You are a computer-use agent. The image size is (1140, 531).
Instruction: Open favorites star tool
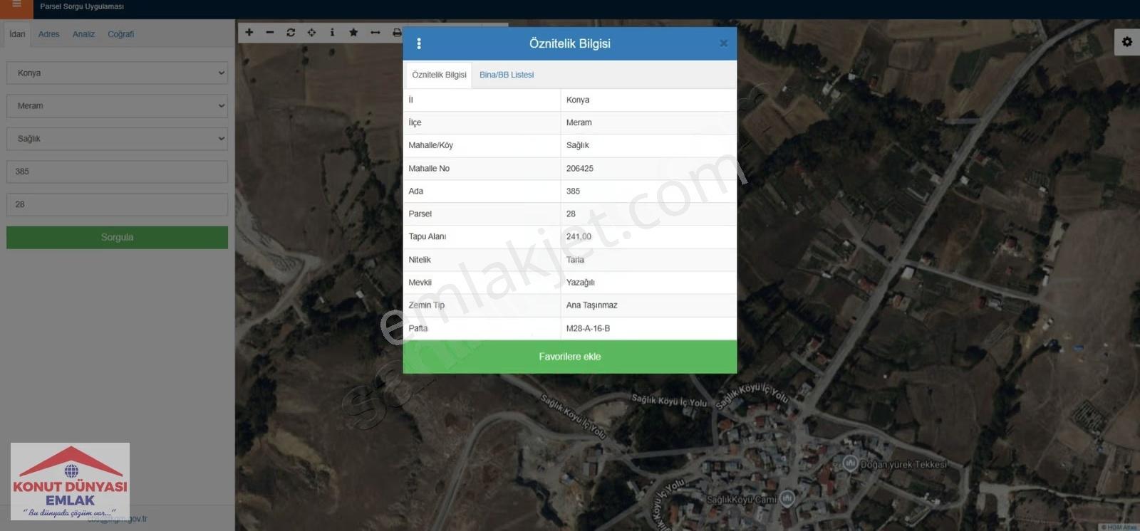coord(353,32)
